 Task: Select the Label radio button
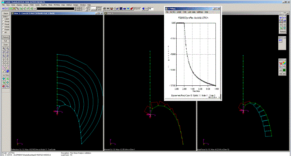(x=3, y=20)
